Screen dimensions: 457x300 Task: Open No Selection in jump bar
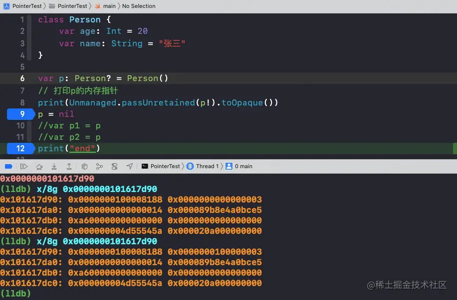pos(139,6)
